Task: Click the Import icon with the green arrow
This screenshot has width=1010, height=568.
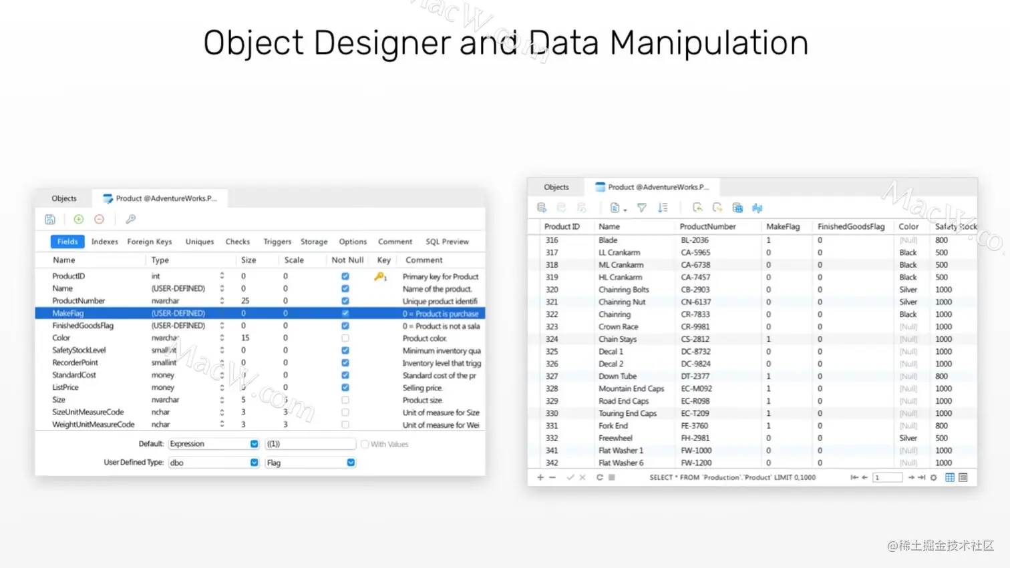Action: pos(697,208)
